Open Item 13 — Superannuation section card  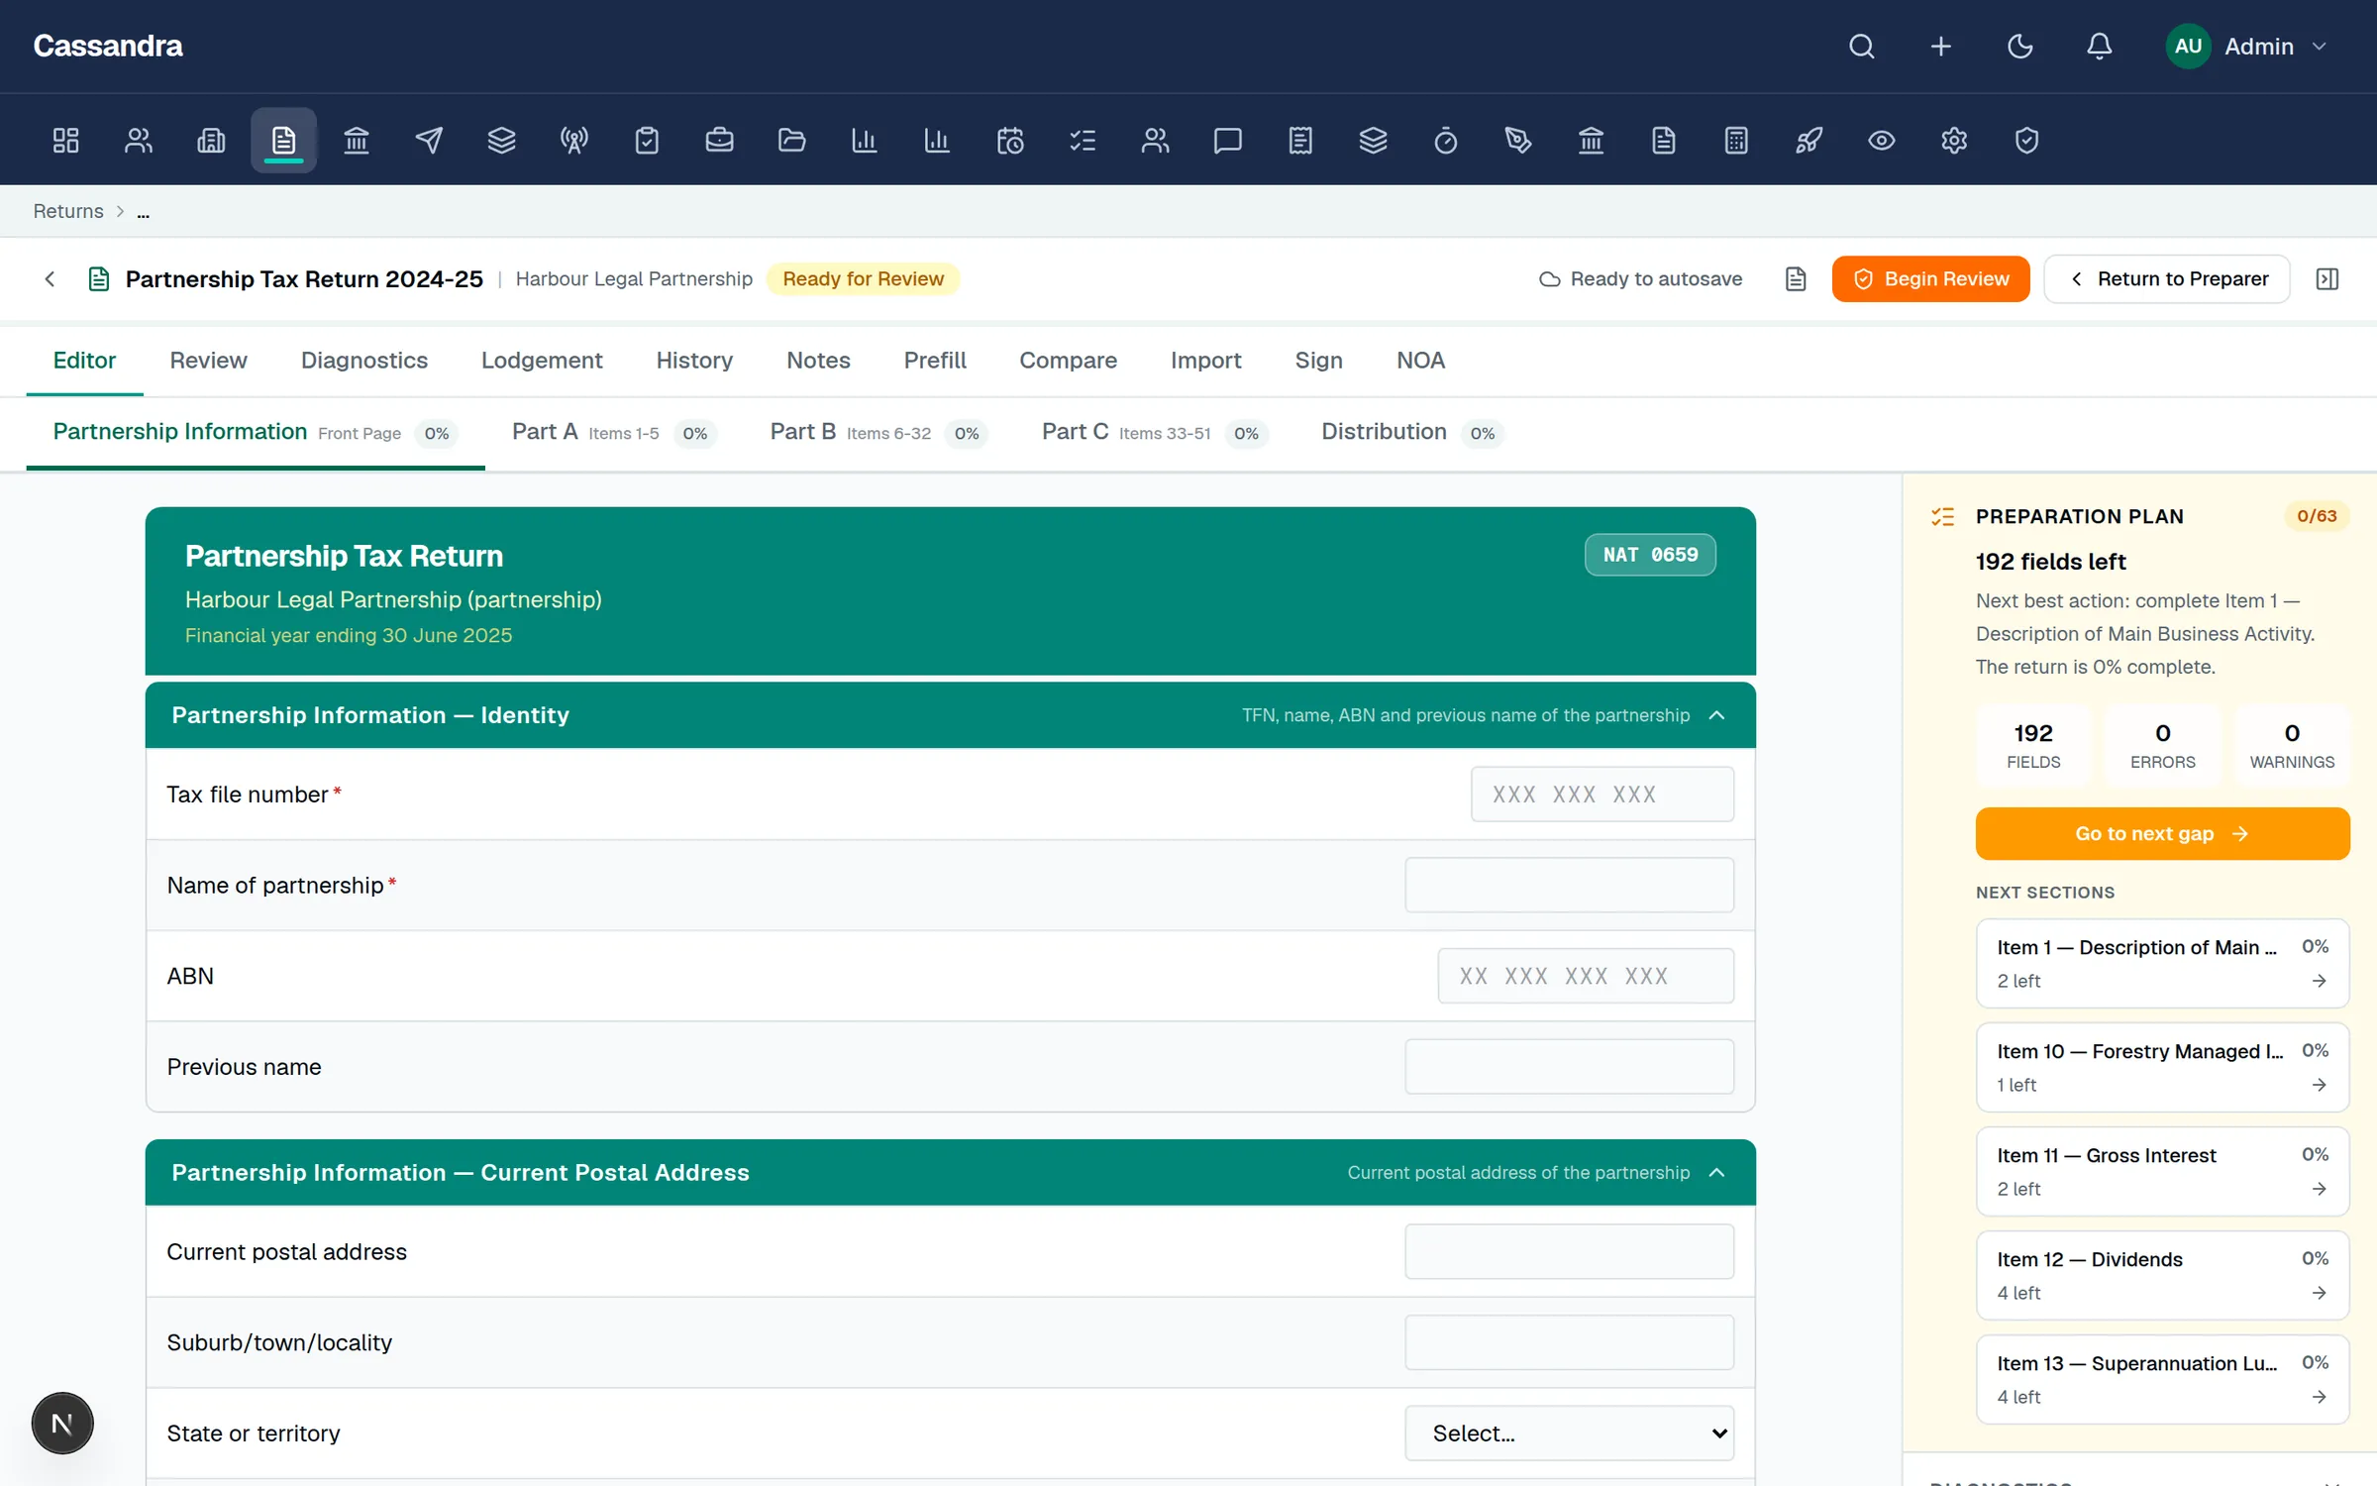2163,1379
